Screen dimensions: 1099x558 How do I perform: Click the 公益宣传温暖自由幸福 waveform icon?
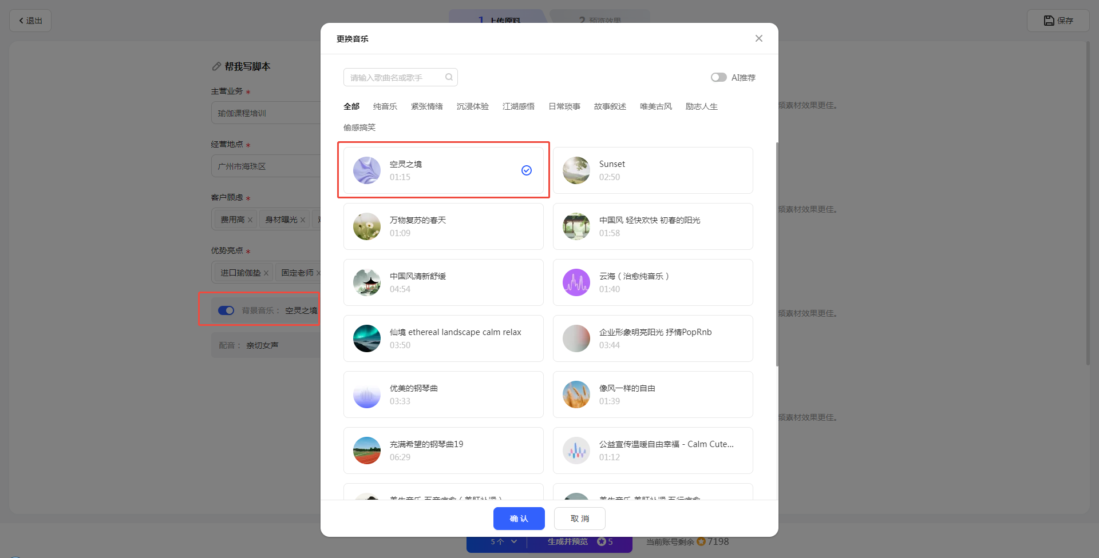pos(576,451)
